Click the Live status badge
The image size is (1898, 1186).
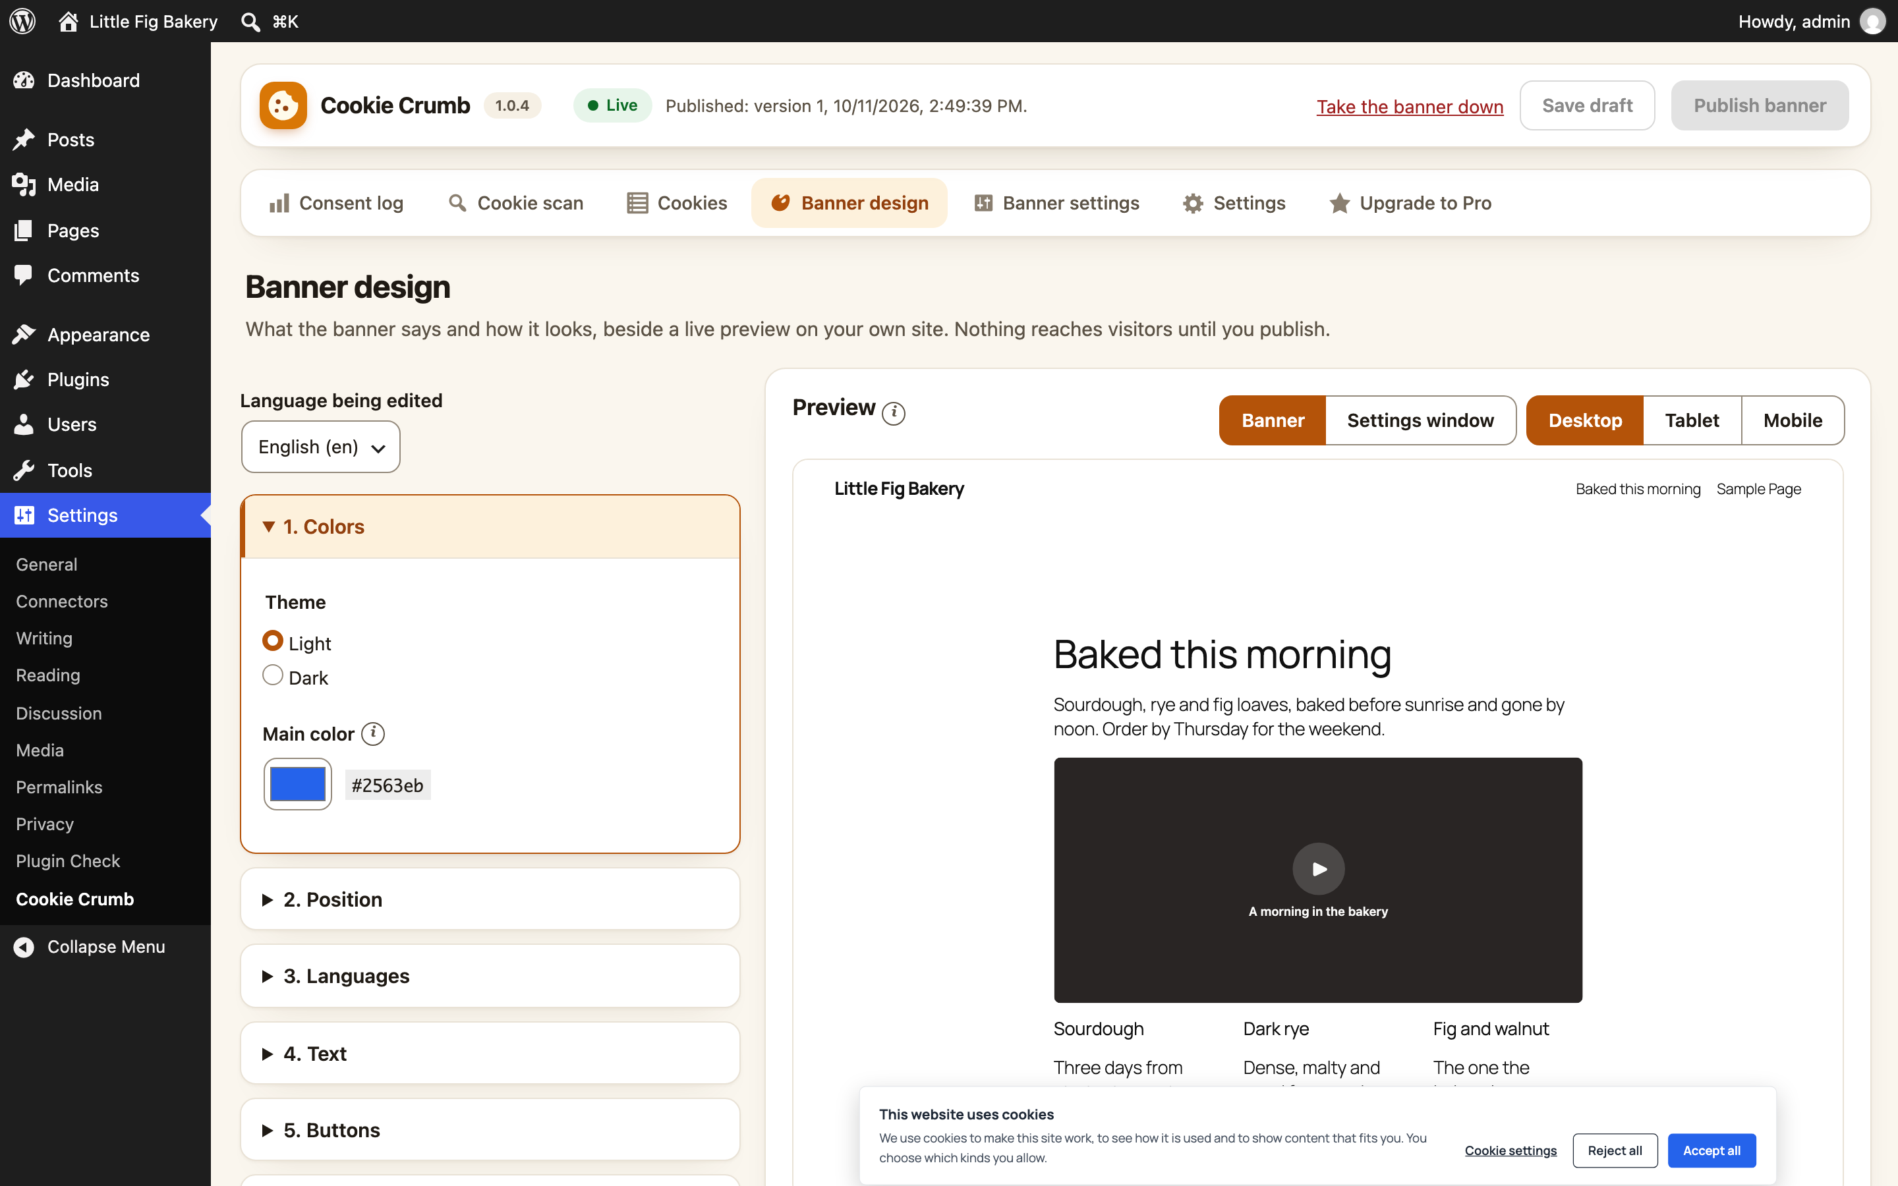click(x=612, y=105)
